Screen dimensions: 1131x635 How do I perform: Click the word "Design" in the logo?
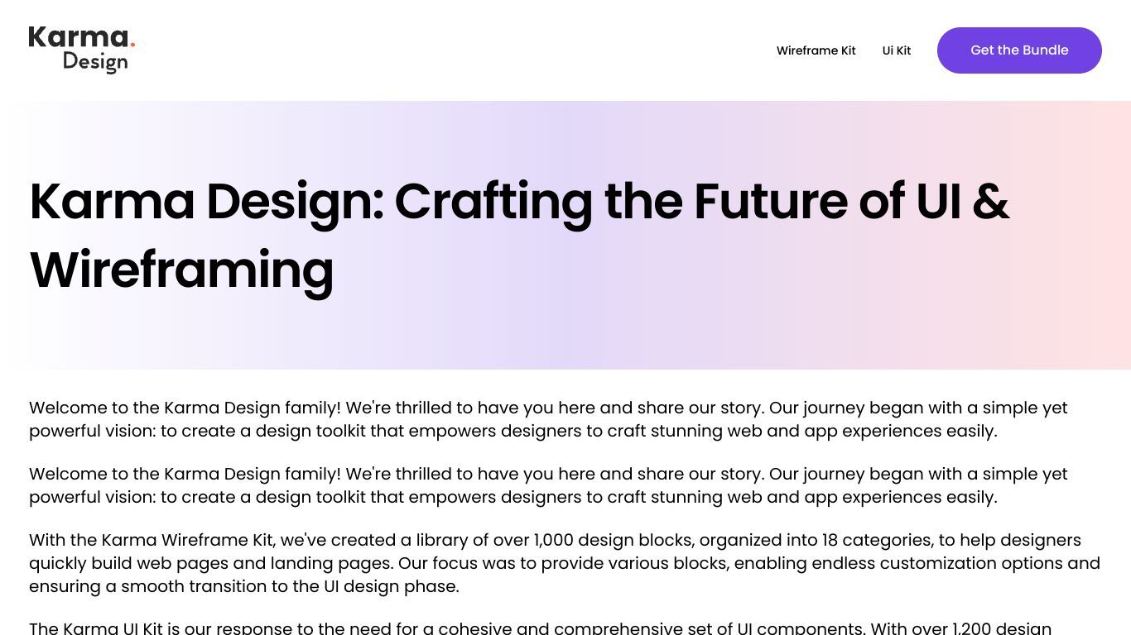tap(95, 62)
